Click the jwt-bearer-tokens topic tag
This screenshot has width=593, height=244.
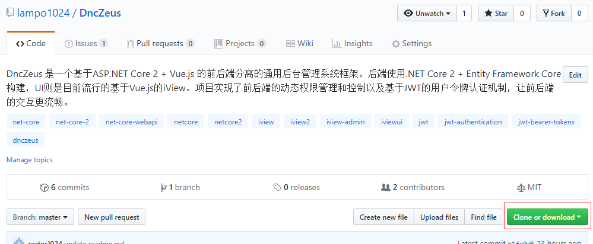pos(546,122)
